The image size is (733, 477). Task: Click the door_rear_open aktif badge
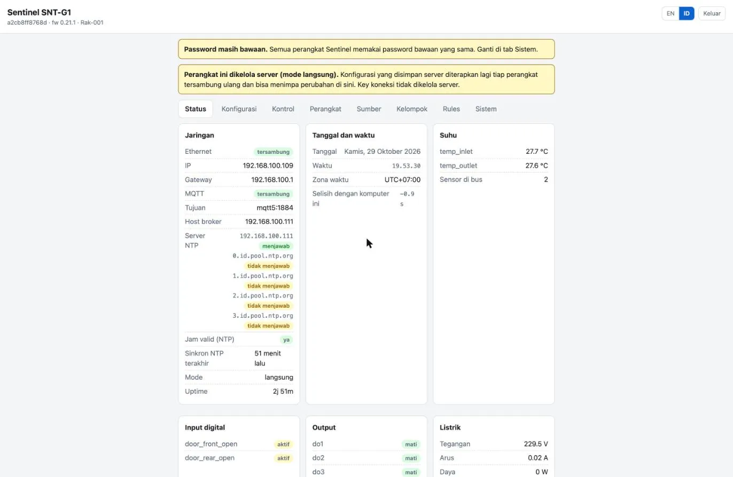tap(283, 458)
